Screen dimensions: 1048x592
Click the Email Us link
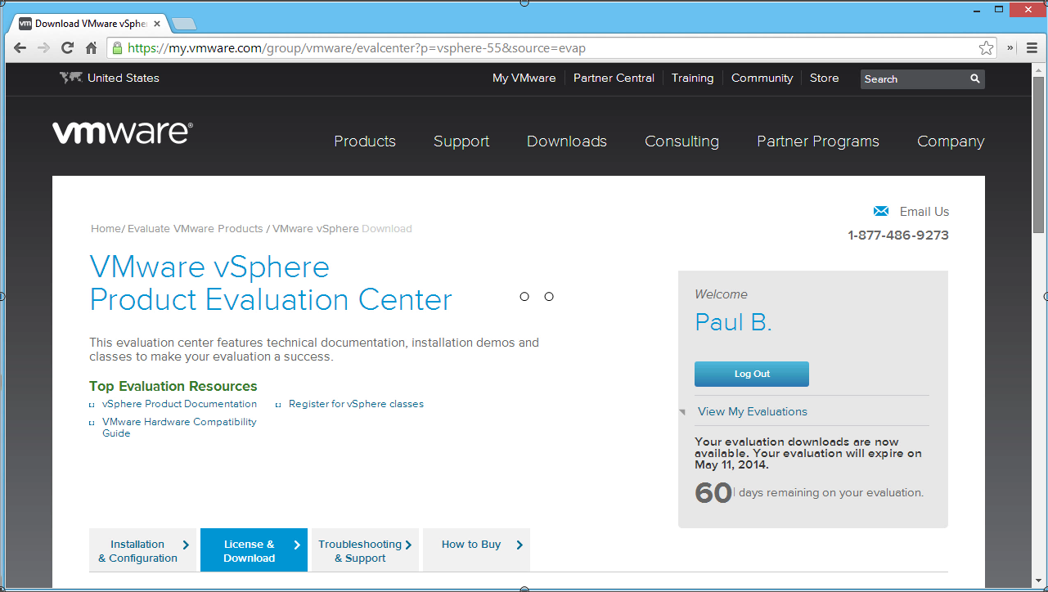pos(924,212)
